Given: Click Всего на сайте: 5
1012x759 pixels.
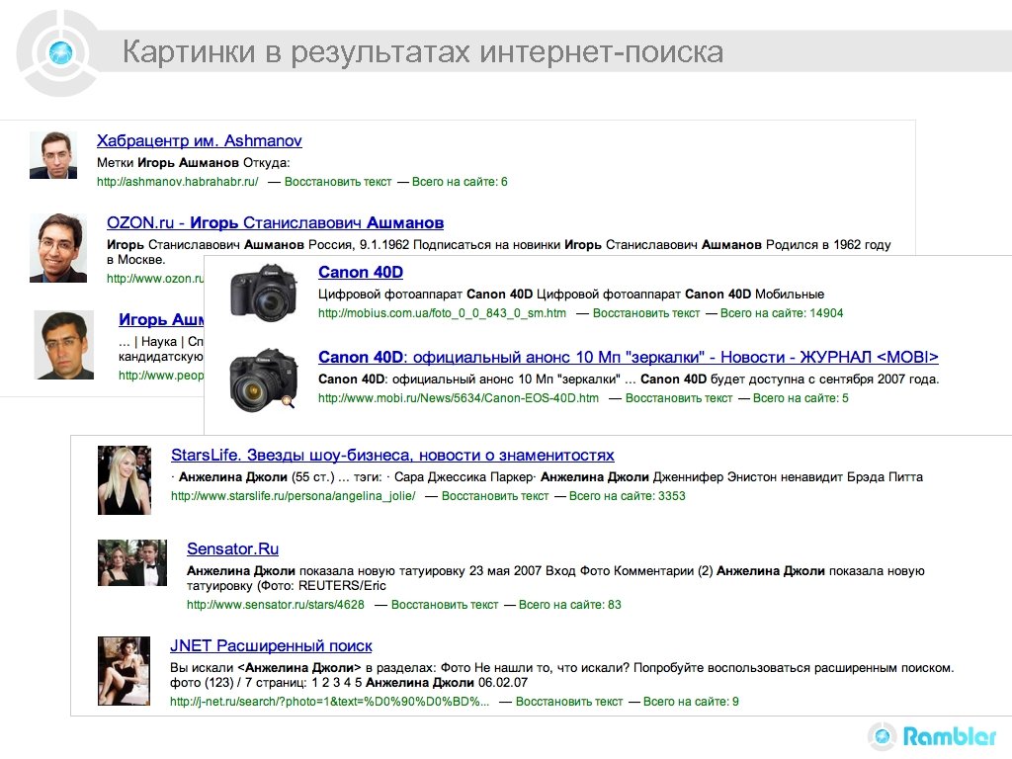Looking at the screenshot, I should pyautogui.click(x=801, y=398).
